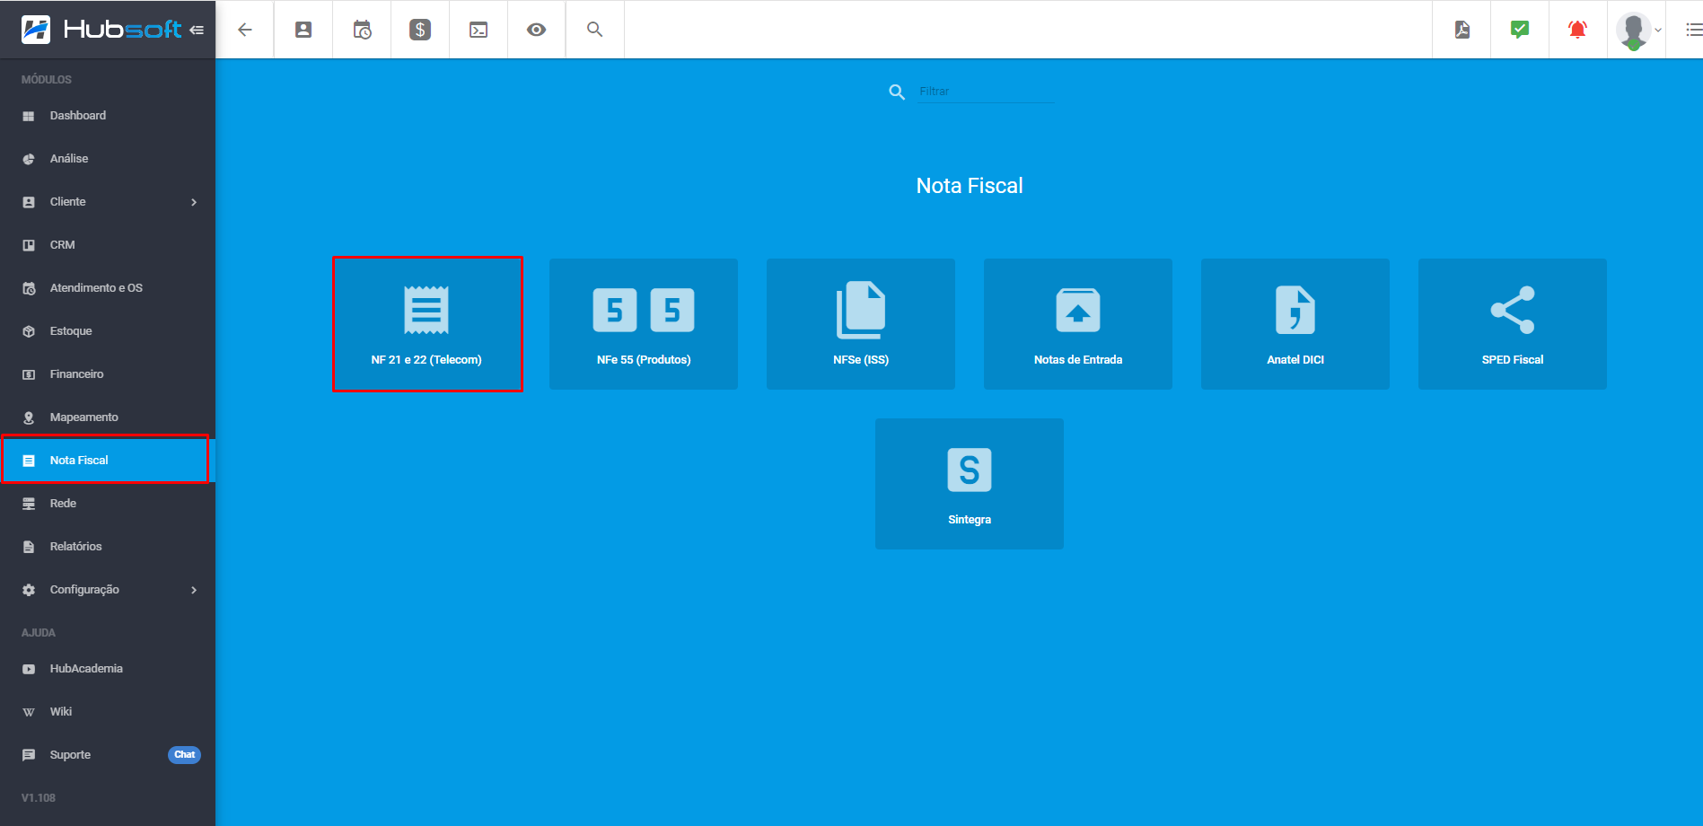The width and height of the screenshot is (1703, 826).
Task: Open the NFe 55 (Produtos) tile
Action: [644, 324]
